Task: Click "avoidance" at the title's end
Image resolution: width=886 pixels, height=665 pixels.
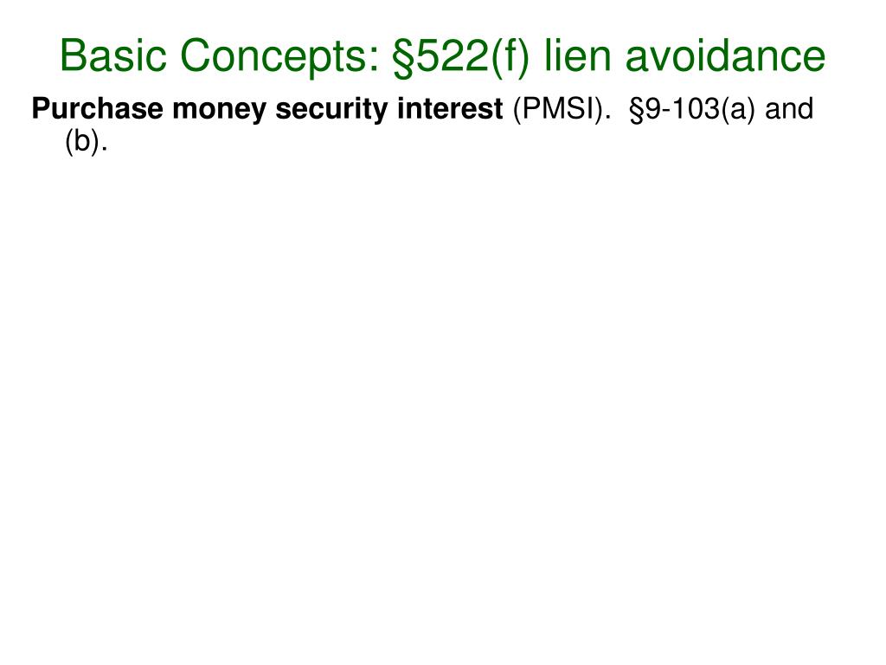Action: 725,57
